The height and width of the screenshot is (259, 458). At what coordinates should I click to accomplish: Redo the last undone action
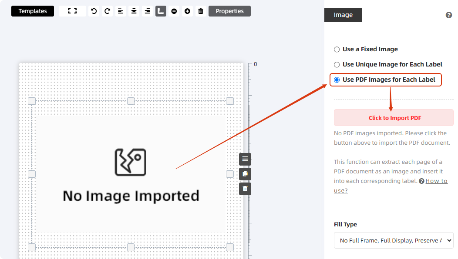click(107, 11)
